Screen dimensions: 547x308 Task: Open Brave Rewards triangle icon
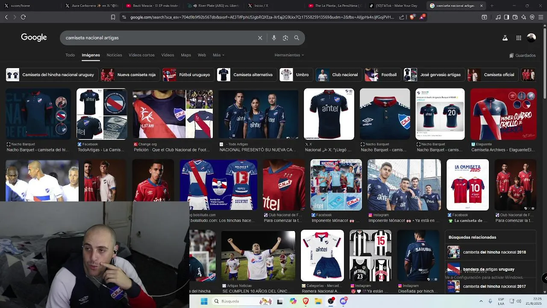[422, 17]
